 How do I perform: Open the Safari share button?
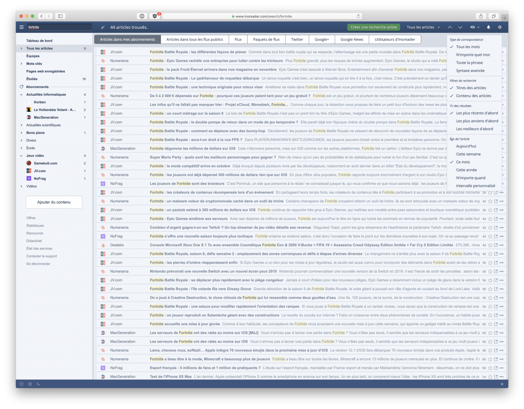[481, 16]
